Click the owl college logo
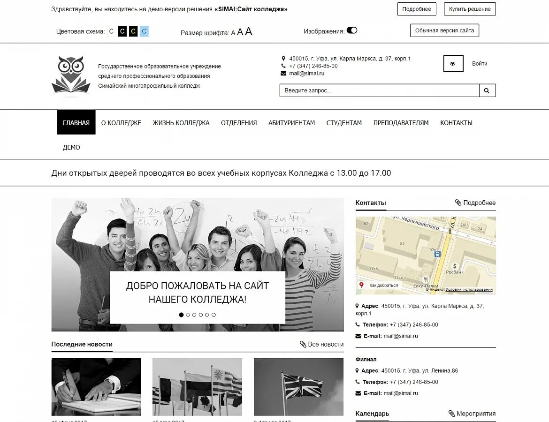The image size is (549, 422). click(x=71, y=75)
